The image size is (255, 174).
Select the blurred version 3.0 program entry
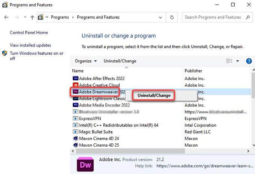point(109,112)
